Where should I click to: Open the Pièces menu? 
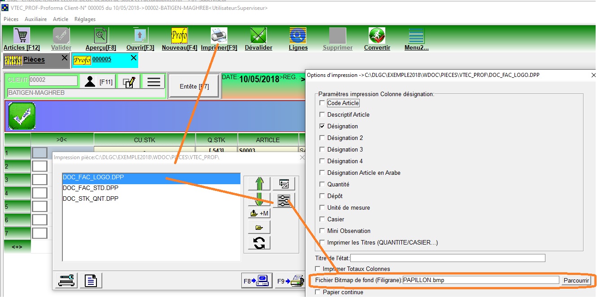(x=11, y=19)
